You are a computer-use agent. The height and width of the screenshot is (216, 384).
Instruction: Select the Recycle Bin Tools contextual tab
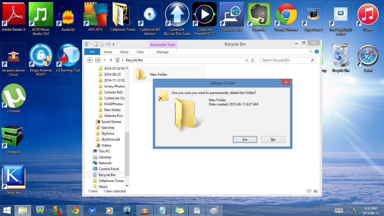163,45
